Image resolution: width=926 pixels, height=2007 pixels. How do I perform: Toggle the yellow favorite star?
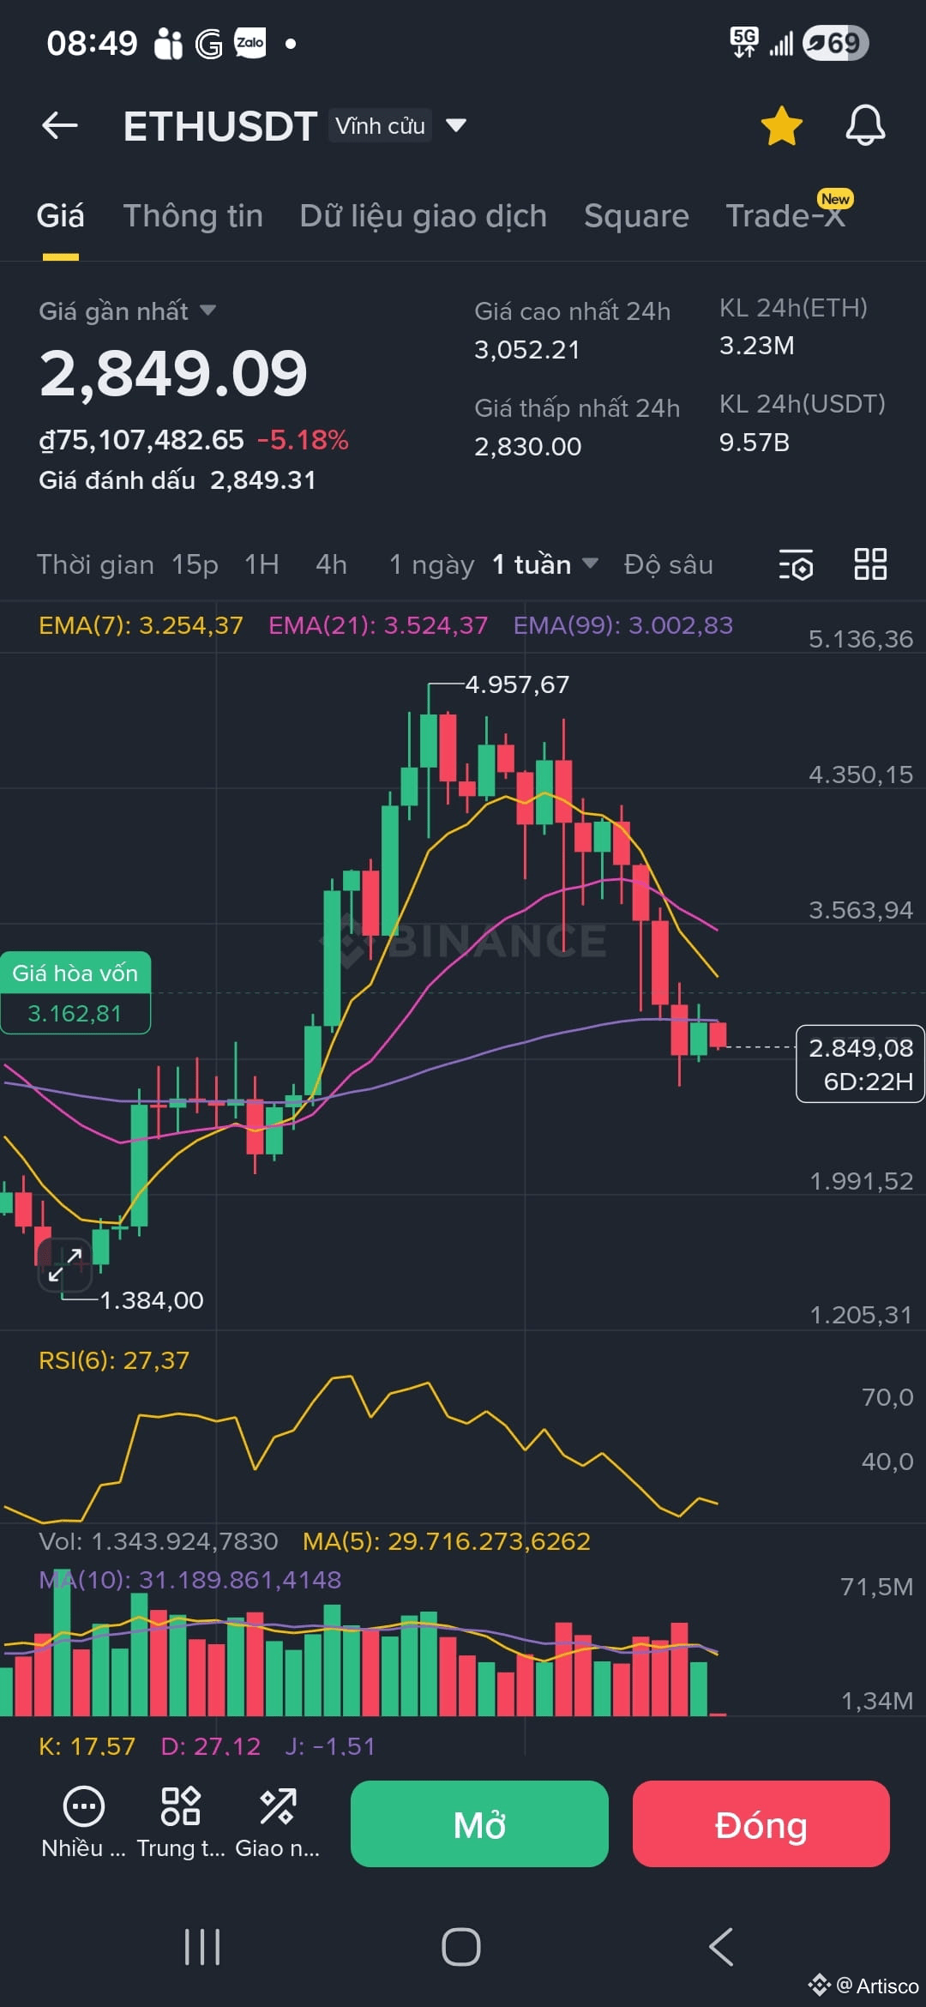(x=781, y=126)
